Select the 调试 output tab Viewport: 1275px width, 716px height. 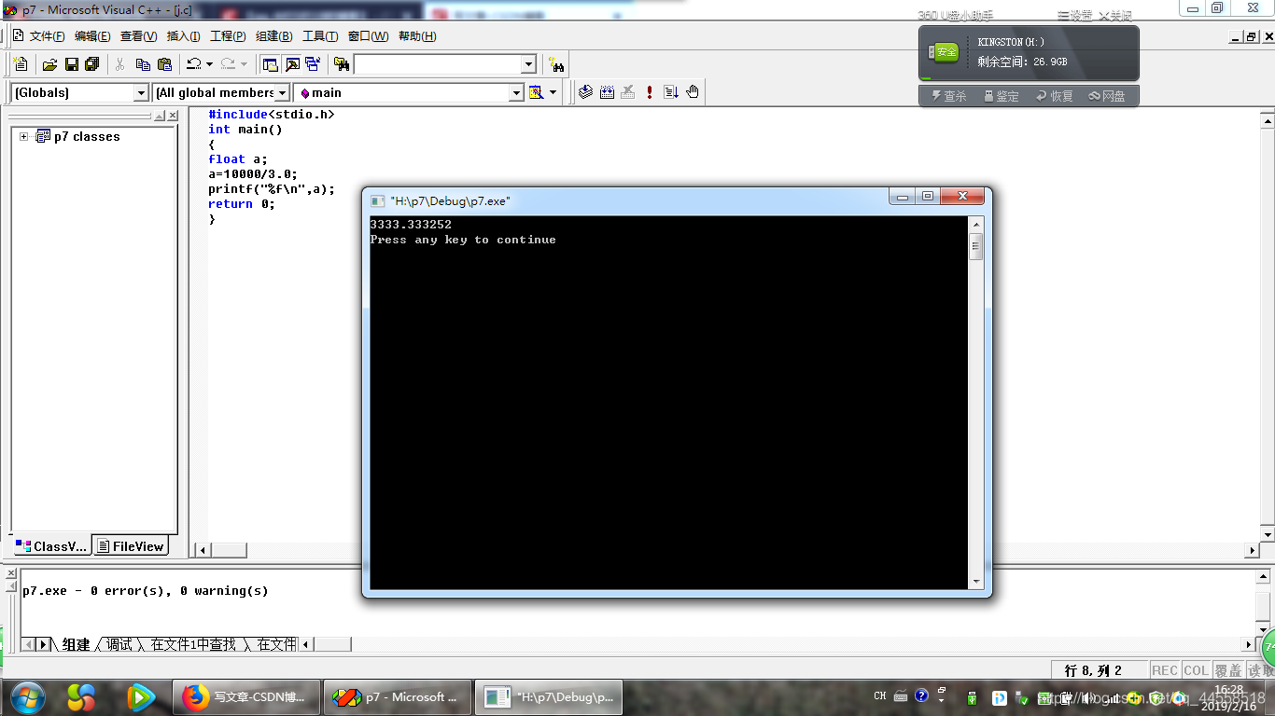tap(119, 644)
